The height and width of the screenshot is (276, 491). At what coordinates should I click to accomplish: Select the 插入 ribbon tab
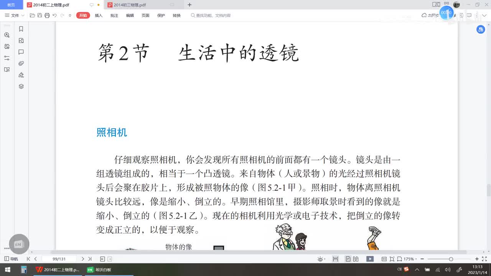coord(99,15)
